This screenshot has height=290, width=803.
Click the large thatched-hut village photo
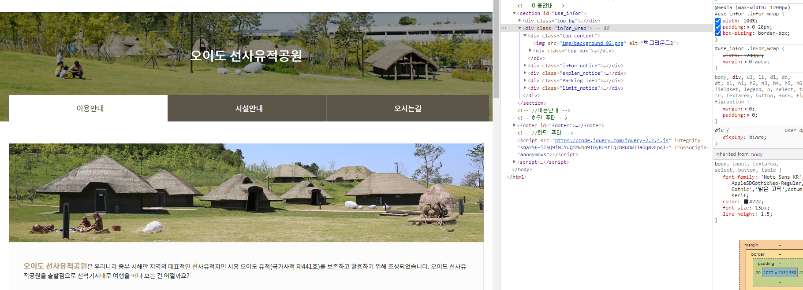(246, 193)
